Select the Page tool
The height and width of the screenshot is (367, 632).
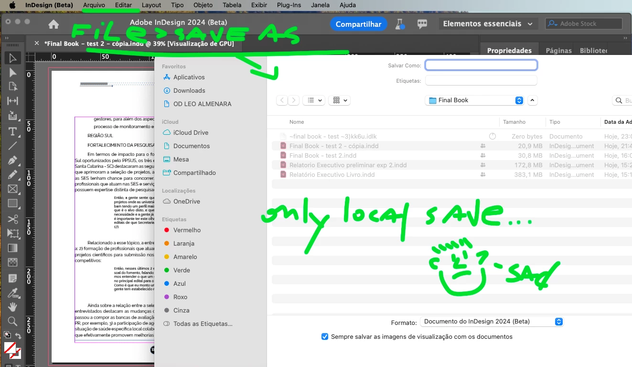point(12,86)
